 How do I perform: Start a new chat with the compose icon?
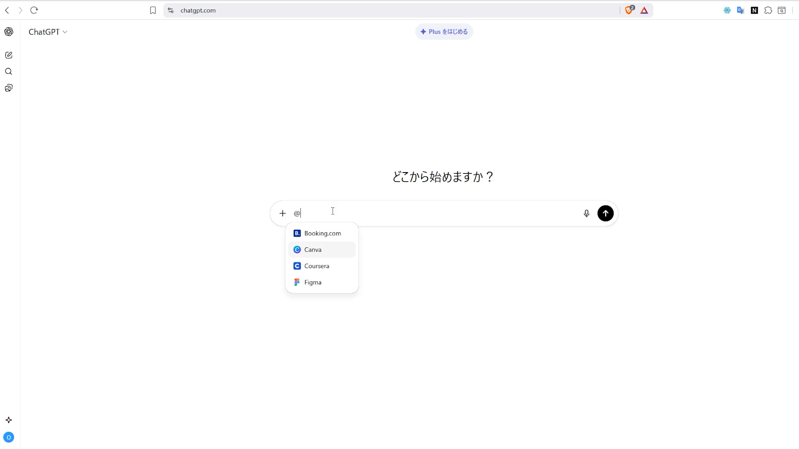click(x=9, y=55)
